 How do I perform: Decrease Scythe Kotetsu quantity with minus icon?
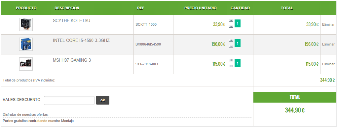click(231, 26)
